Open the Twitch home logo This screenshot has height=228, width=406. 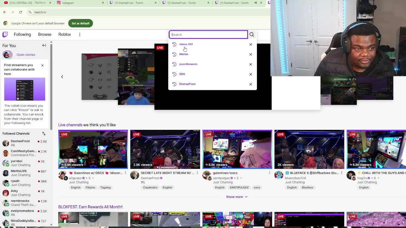(x=5, y=34)
